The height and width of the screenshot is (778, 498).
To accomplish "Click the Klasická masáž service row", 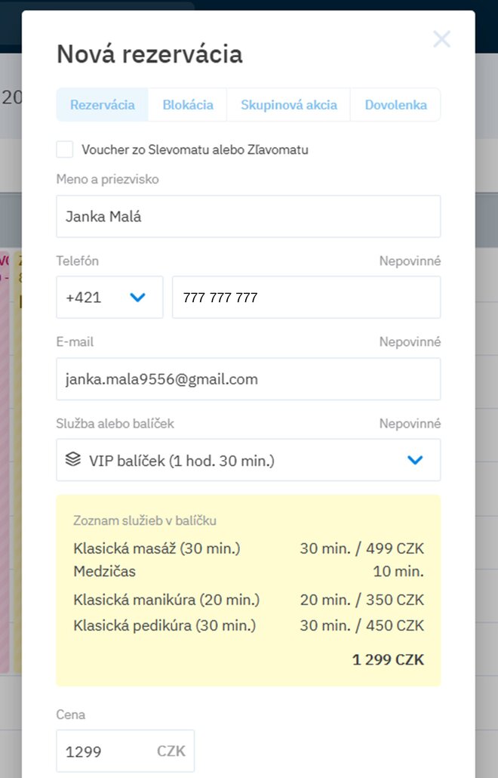I will click(248, 549).
